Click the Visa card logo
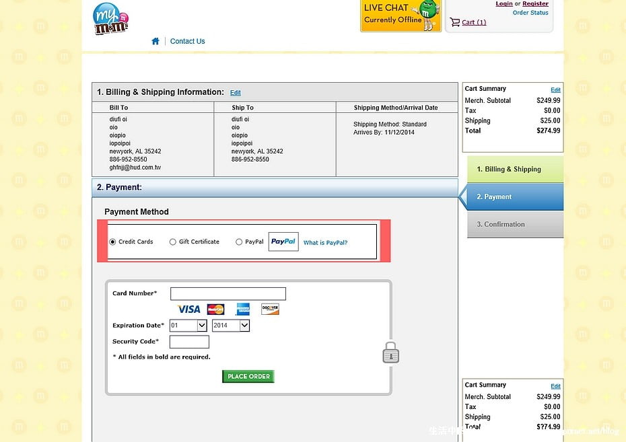This screenshot has width=626, height=442. tap(188, 309)
